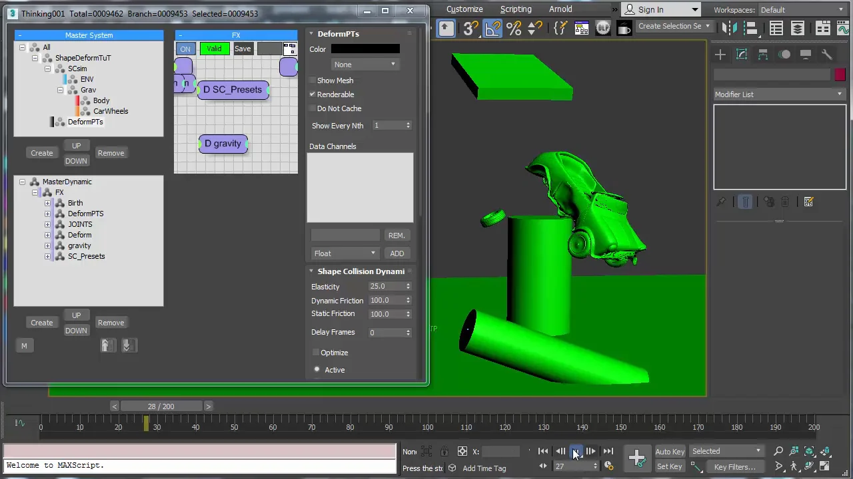This screenshot has height=479, width=853.
Task: Collapse the SCsim tree node
Action: [47, 69]
